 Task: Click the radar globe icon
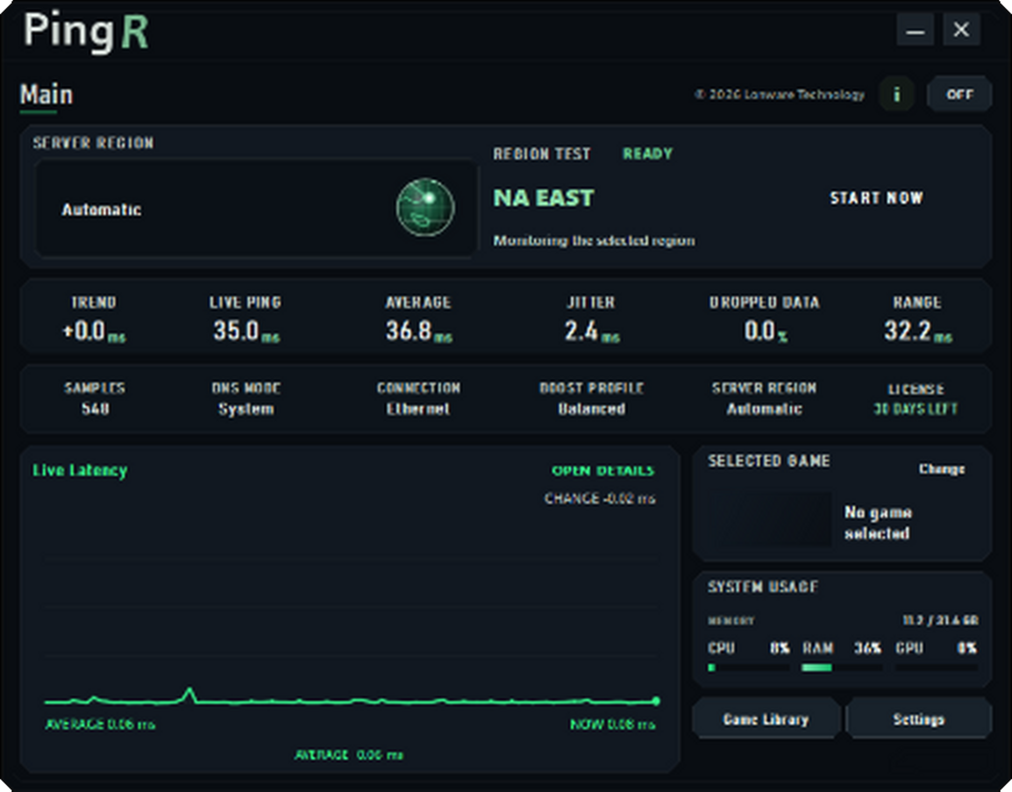[x=425, y=207]
